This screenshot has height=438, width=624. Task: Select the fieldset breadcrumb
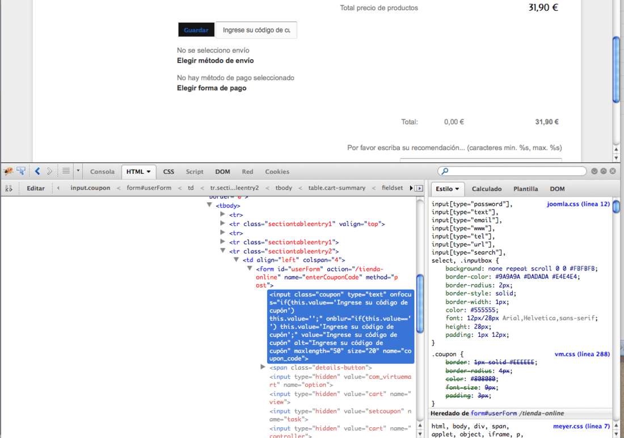pyautogui.click(x=392, y=187)
